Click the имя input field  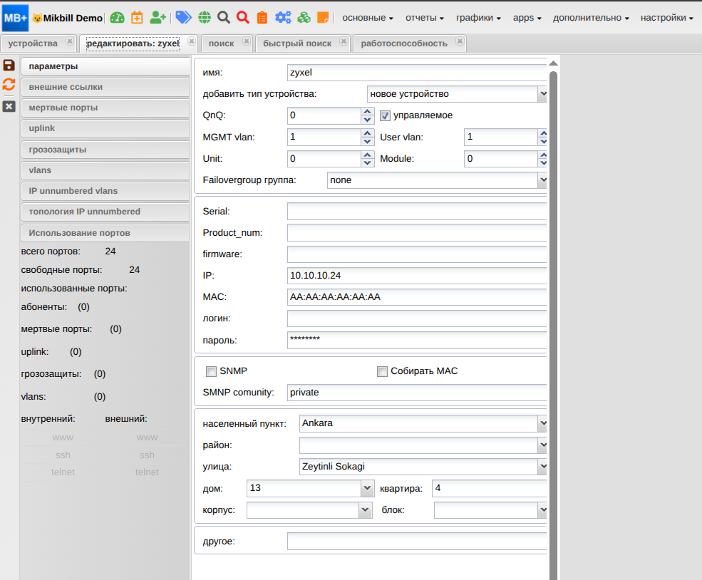click(x=417, y=73)
